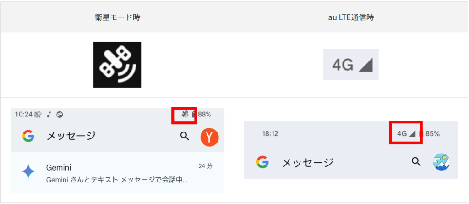The width and height of the screenshot is (469, 204).
Task: Tap the muted notification bell icon
Action: tap(38, 115)
